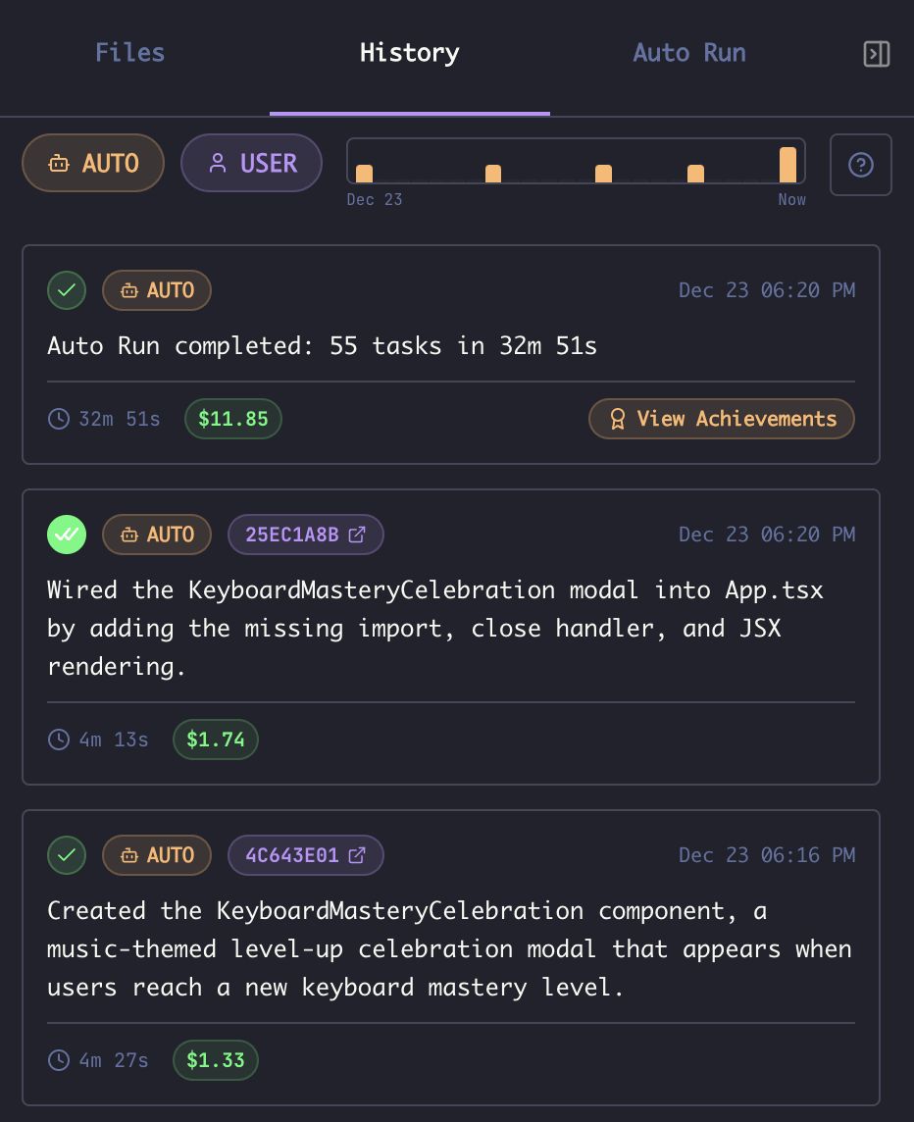Click the clock icon next to 32m 51s

pos(58,419)
